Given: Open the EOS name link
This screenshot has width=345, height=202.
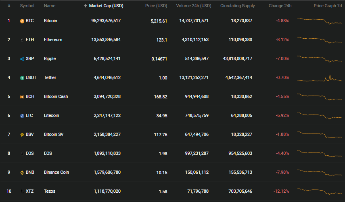Looking at the screenshot, I should (48, 153).
